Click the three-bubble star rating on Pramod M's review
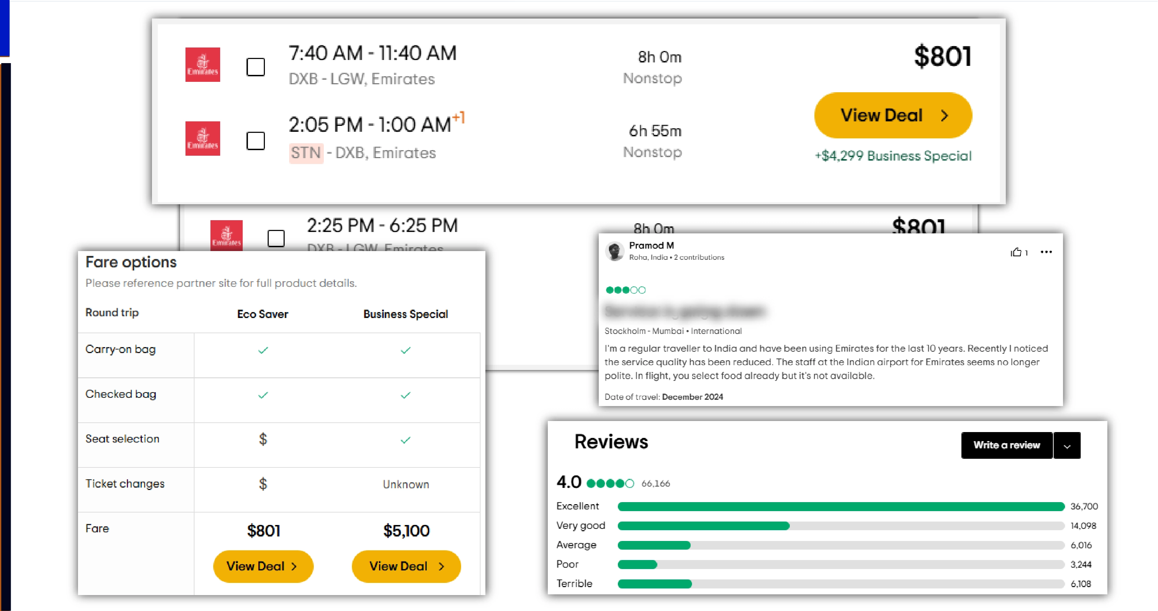This screenshot has height=611, width=1158. point(625,290)
